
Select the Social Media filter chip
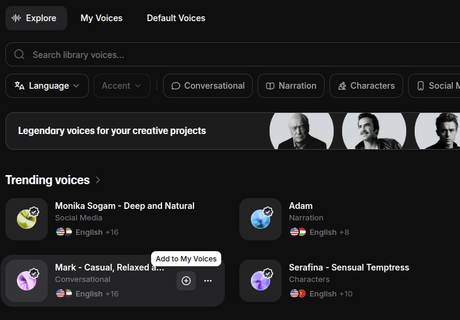(435, 86)
